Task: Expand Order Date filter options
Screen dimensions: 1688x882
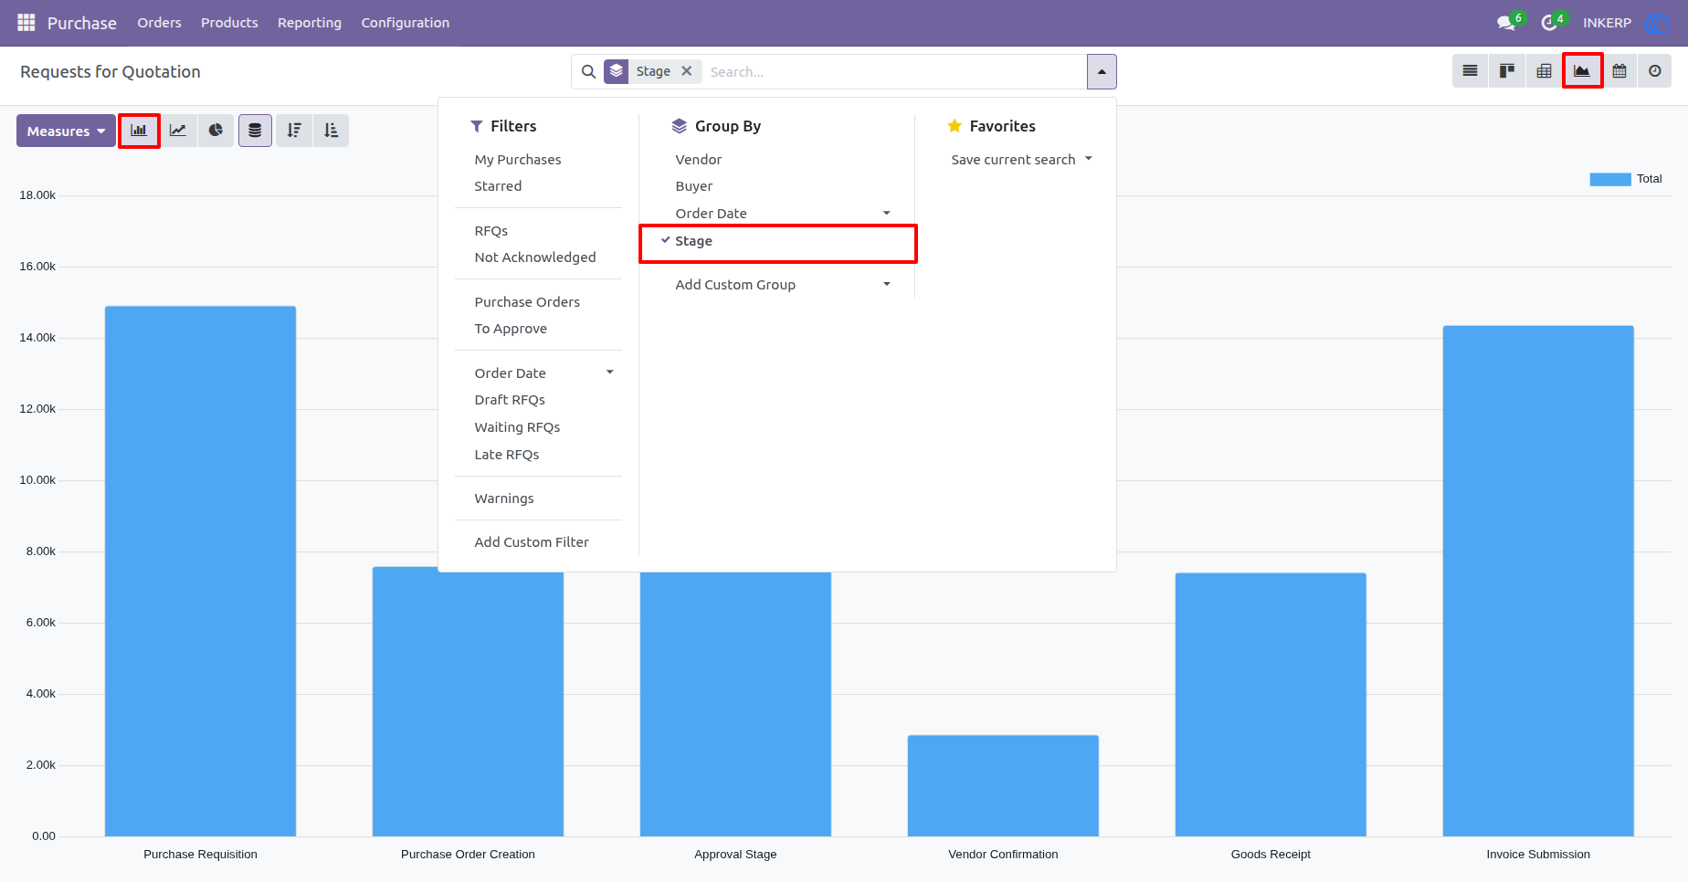Action: [543, 373]
